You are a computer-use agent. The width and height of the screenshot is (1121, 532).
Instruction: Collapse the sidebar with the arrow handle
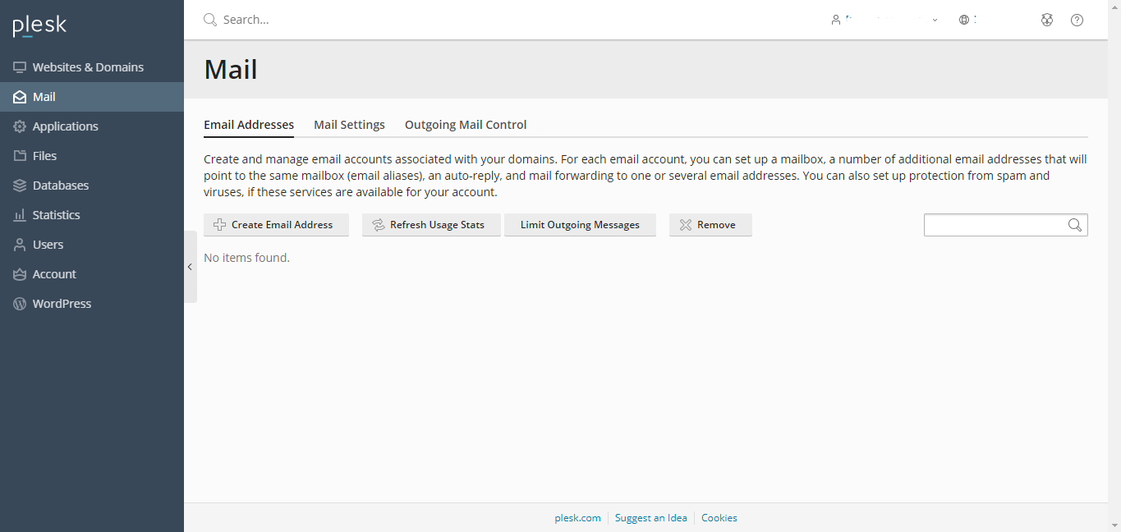point(191,267)
